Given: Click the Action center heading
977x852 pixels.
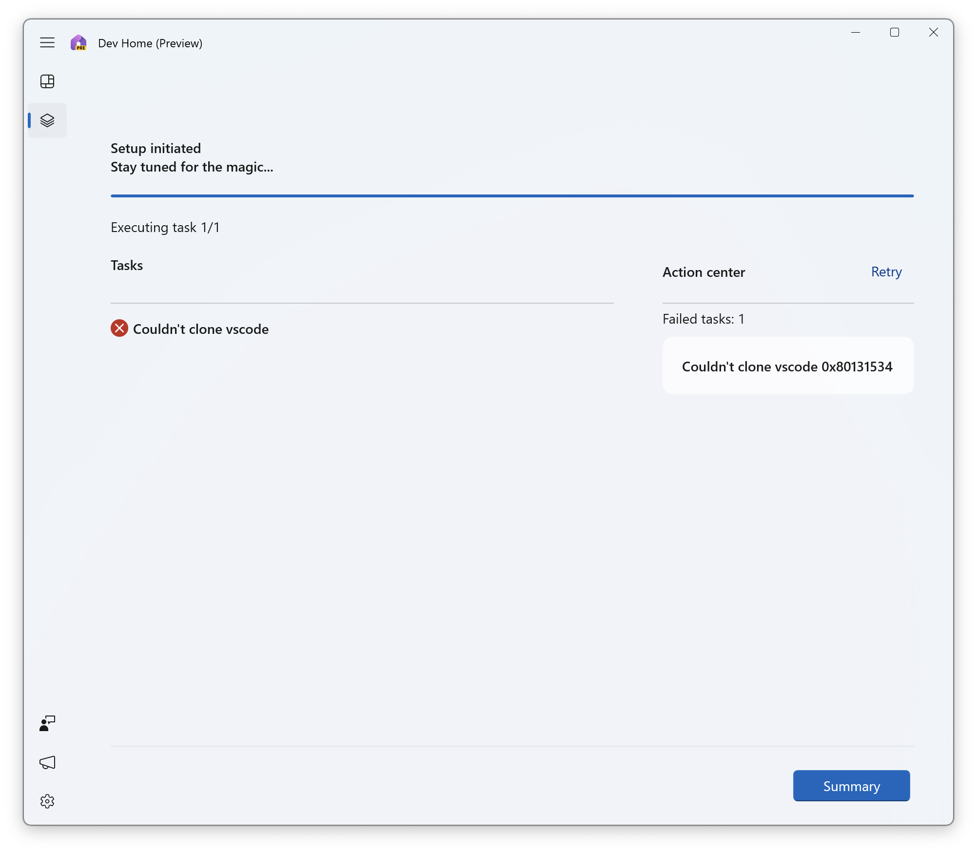Looking at the screenshot, I should point(703,272).
